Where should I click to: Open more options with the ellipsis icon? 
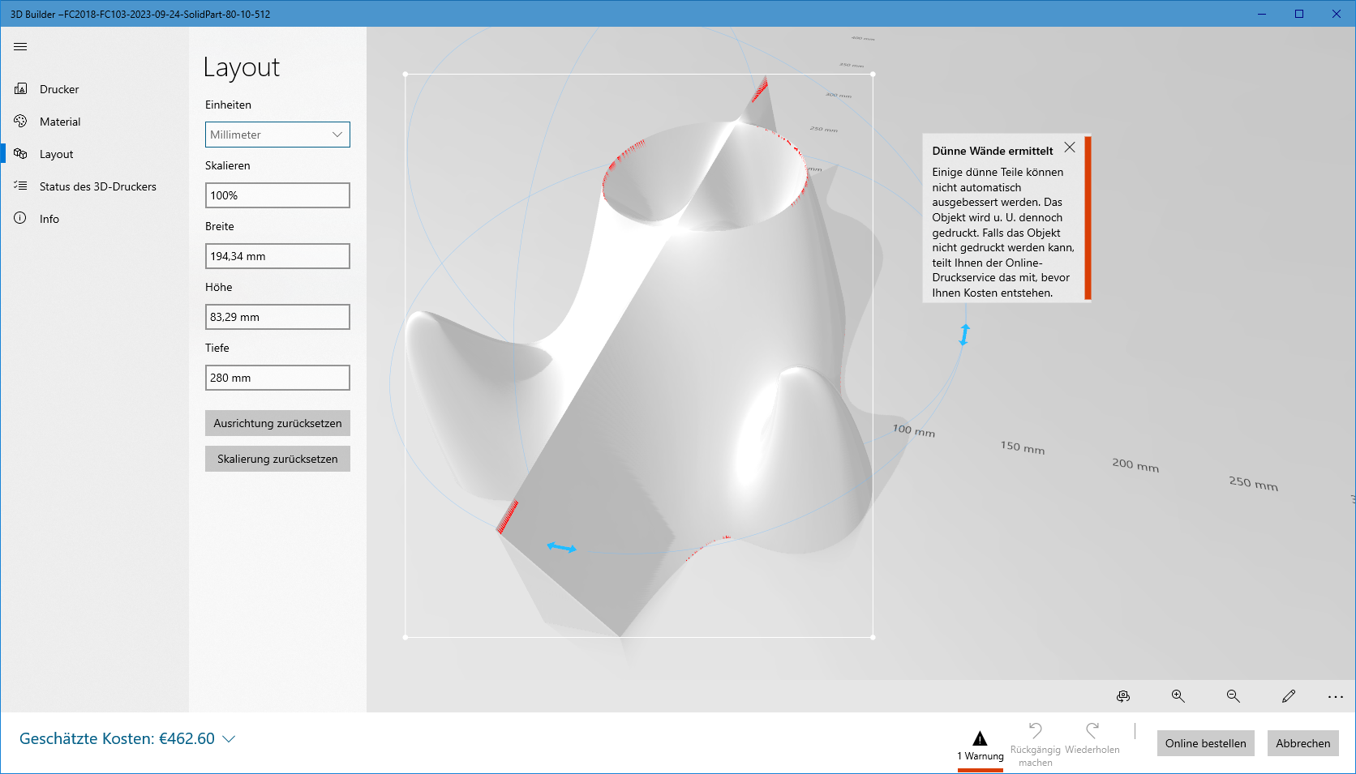click(x=1334, y=696)
